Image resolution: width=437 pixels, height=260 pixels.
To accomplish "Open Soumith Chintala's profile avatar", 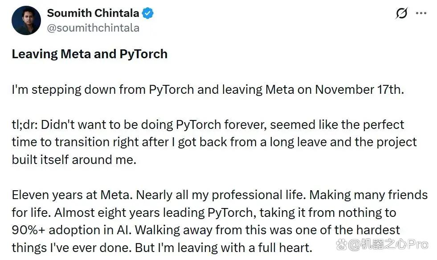I will click(x=26, y=20).
